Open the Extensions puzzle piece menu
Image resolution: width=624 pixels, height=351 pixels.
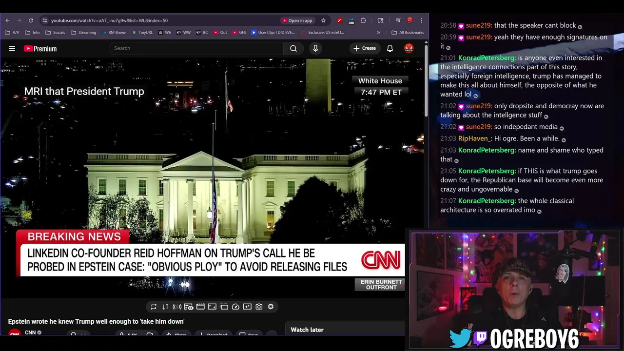[x=363, y=20]
